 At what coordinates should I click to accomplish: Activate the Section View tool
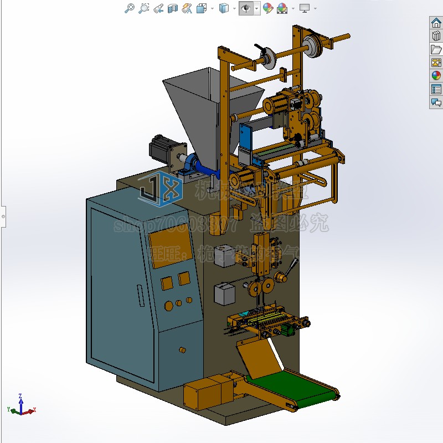pyautogui.click(x=173, y=8)
